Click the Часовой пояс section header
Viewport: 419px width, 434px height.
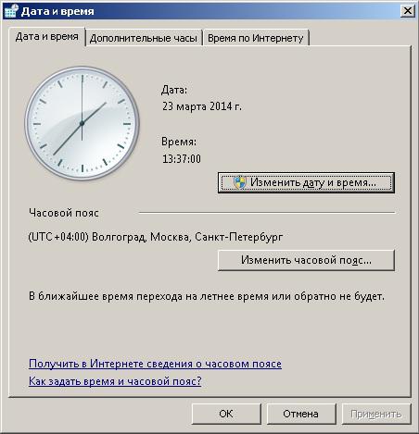64,213
